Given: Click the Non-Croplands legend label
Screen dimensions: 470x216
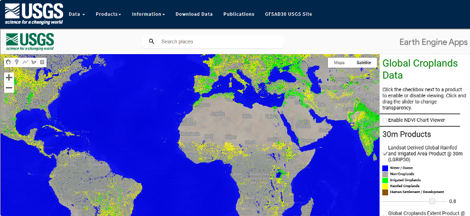Looking at the screenshot, I should pos(402,174).
